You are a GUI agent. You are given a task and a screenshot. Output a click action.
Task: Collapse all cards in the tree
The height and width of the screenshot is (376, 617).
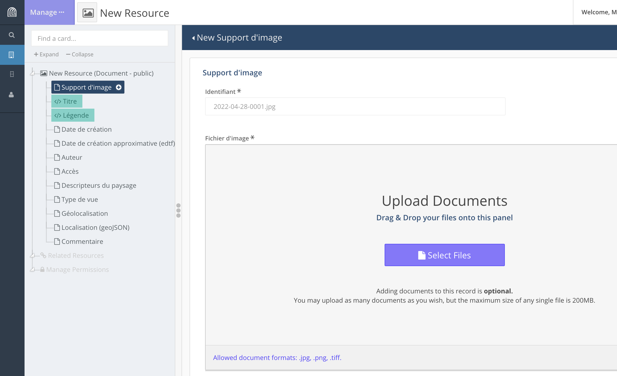pyautogui.click(x=80, y=54)
